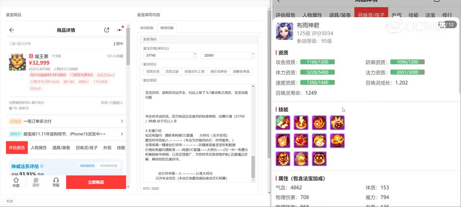The height and width of the screenshot is (207, 461).
Task: Select the second skill icon in second row
Action: point(301,141)
